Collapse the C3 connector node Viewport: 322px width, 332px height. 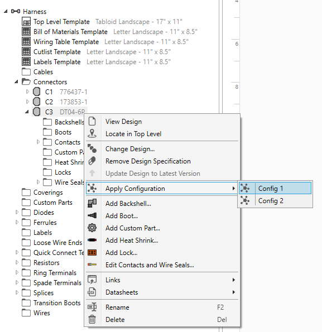point(27,112)
